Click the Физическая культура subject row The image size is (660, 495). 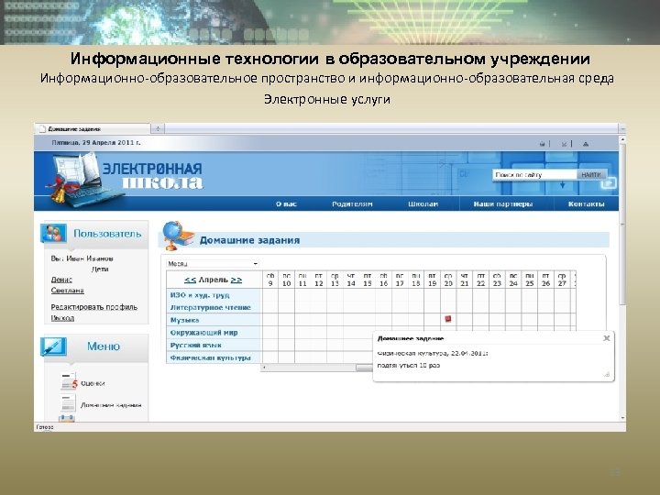(x=214, y=357)
